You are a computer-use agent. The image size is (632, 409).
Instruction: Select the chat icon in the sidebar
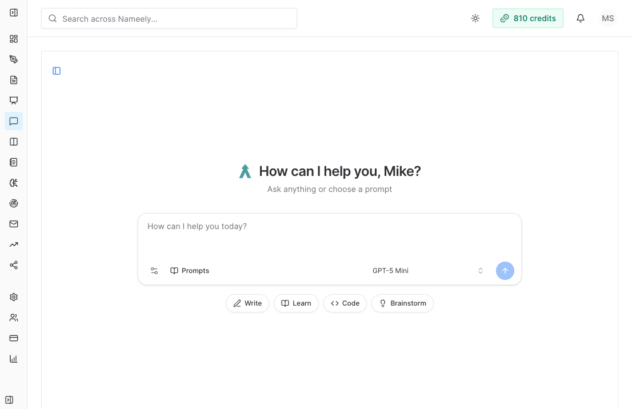pyautogui.click(x=14, y=121)
